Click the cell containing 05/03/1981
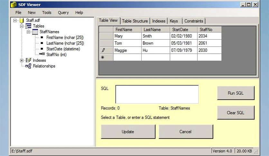This screenshot has height=156, width=269. coord(184,43)
